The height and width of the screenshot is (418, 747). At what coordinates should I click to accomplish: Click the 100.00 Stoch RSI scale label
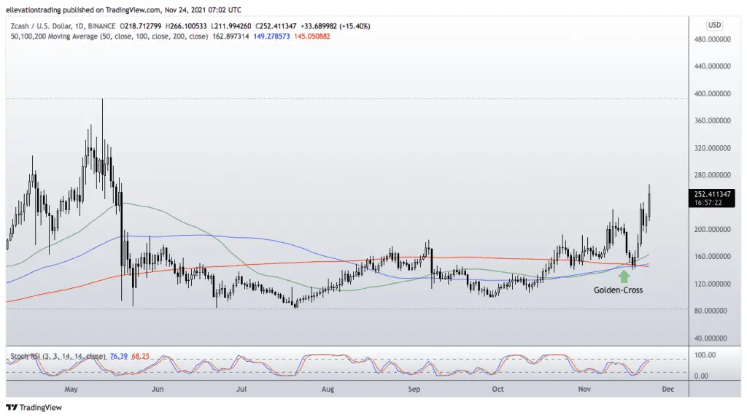705,355
